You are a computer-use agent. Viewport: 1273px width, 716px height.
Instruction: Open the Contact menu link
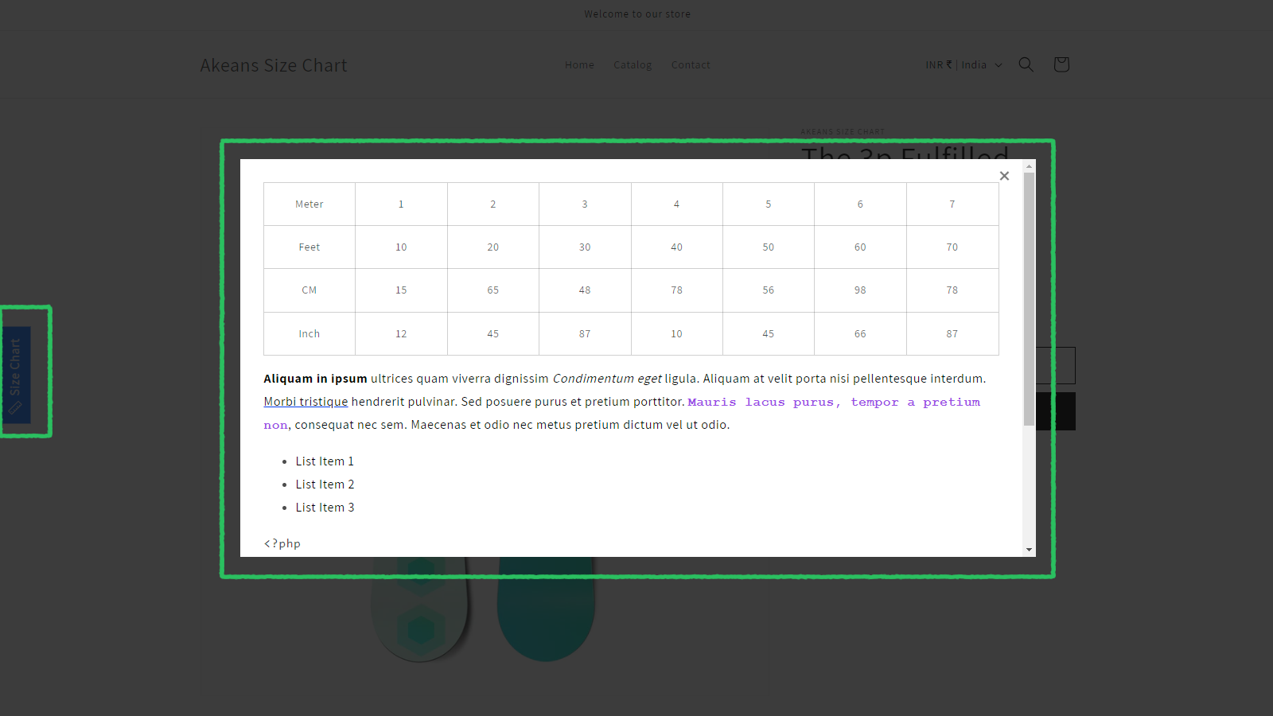point(691,64)
